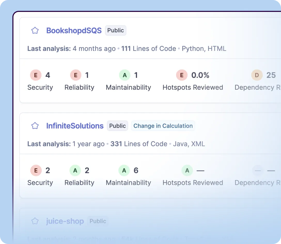Click BookshopdSQS Maintainability A rating icon
The image size is (281, 244).
(125, 75)
